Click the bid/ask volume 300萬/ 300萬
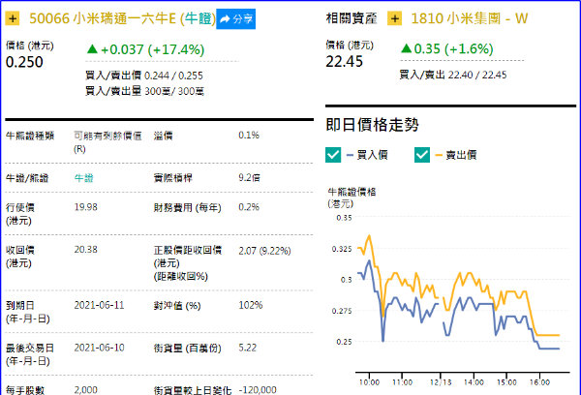The height and width of the screenshot is (395, 581). (x=174, y=91)
